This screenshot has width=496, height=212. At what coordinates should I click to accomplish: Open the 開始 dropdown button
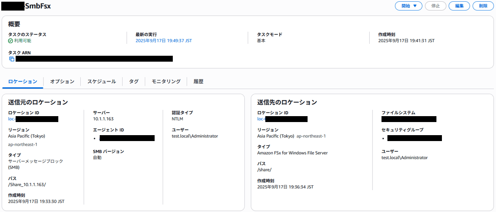tap(408, 6)
